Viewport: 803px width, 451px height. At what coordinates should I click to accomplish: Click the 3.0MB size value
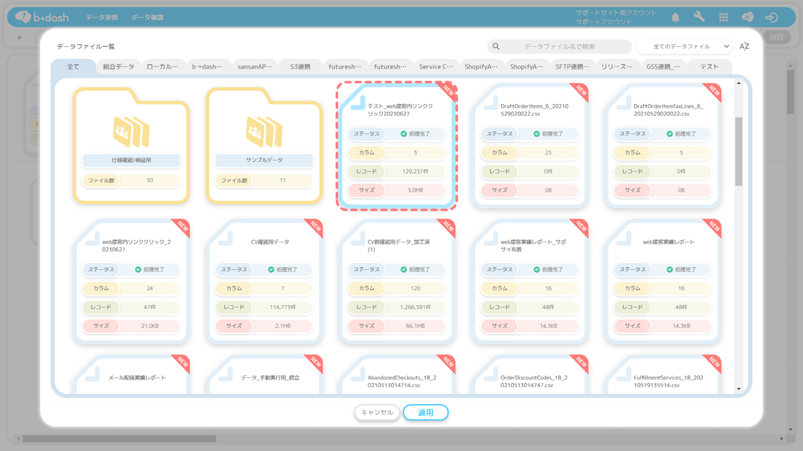click(x=415, y=190)
